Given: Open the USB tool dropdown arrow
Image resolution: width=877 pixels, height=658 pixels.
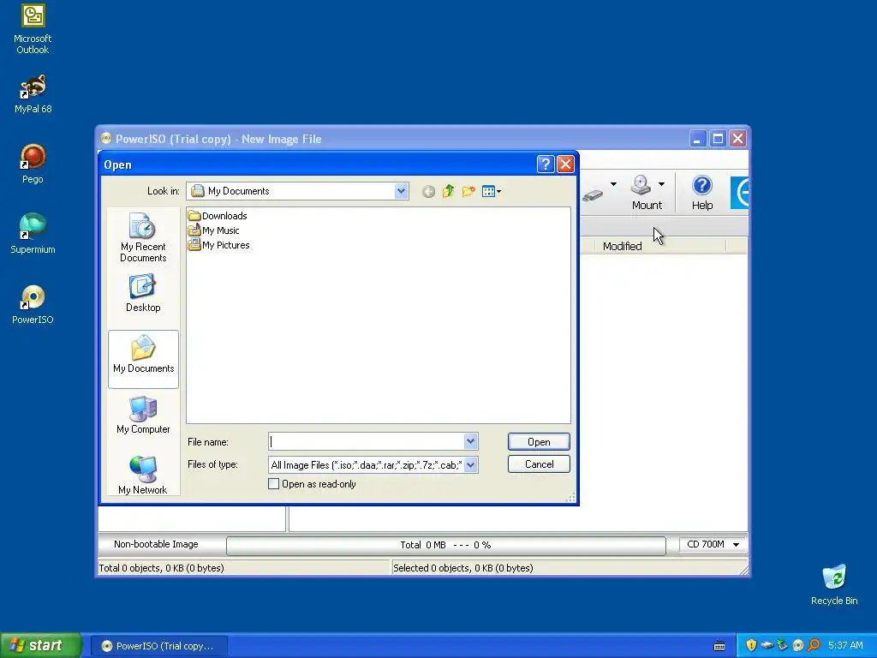Looking at the screenshot, I should 613,184.
